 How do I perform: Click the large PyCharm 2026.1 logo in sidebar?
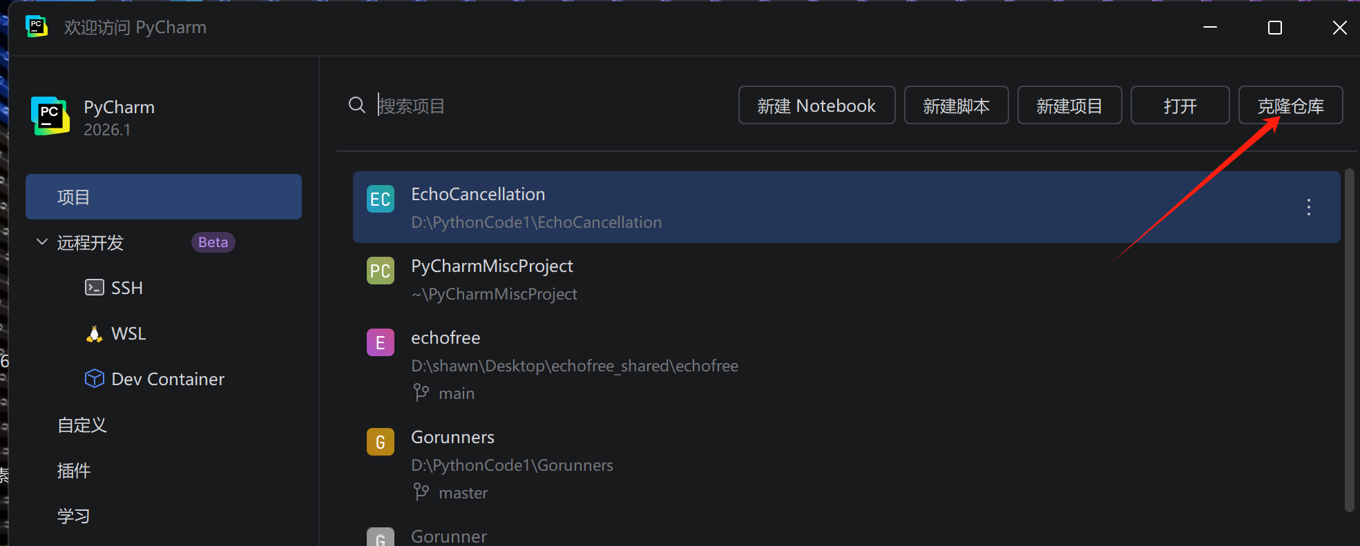(50, 116)
